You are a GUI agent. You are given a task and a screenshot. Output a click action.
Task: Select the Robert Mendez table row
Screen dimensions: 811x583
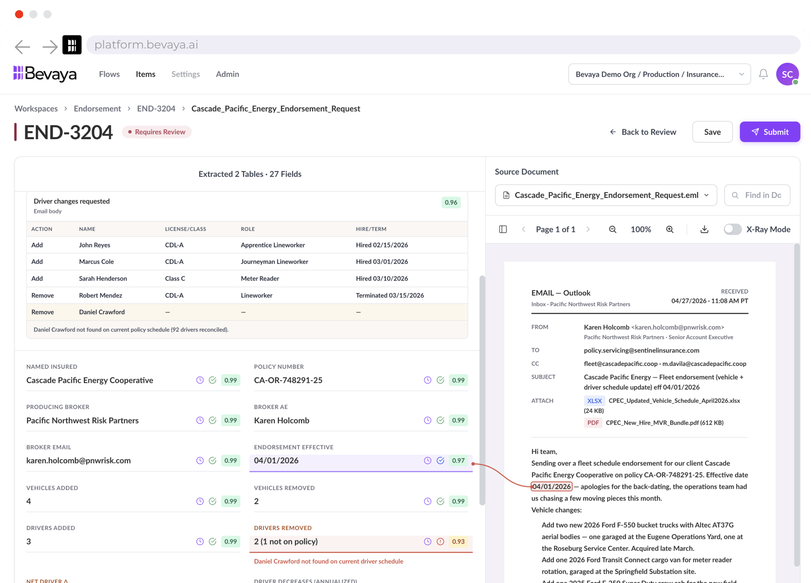point(247,295)
